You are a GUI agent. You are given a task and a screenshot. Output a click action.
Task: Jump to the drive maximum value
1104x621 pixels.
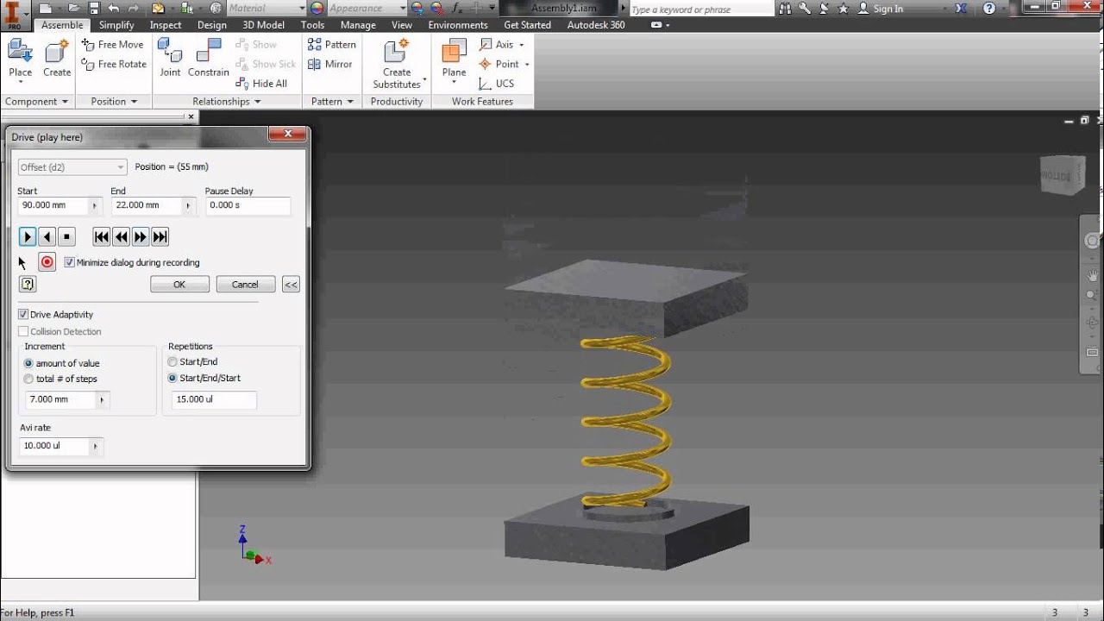(160, 236)
